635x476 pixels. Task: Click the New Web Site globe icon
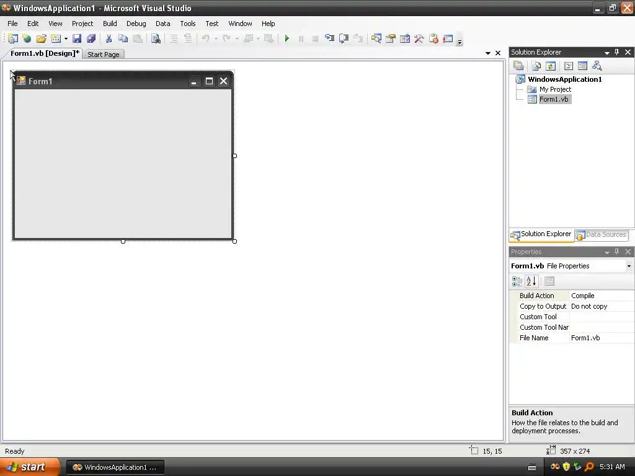click(27, 38)
